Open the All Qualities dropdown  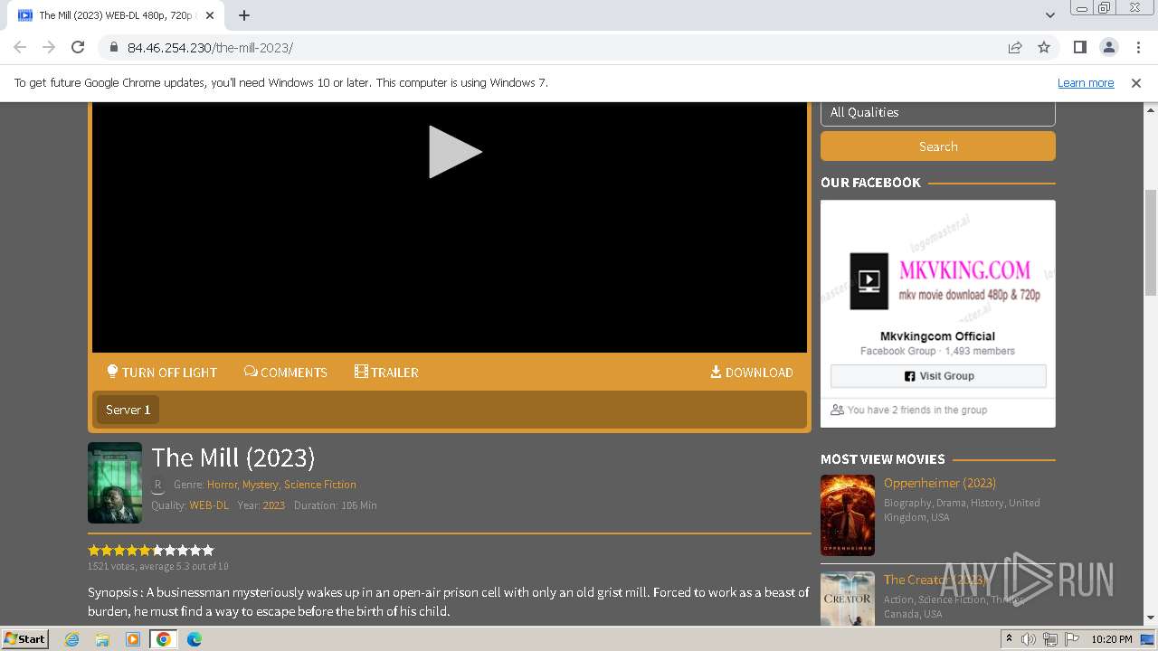tap(937, 113)
